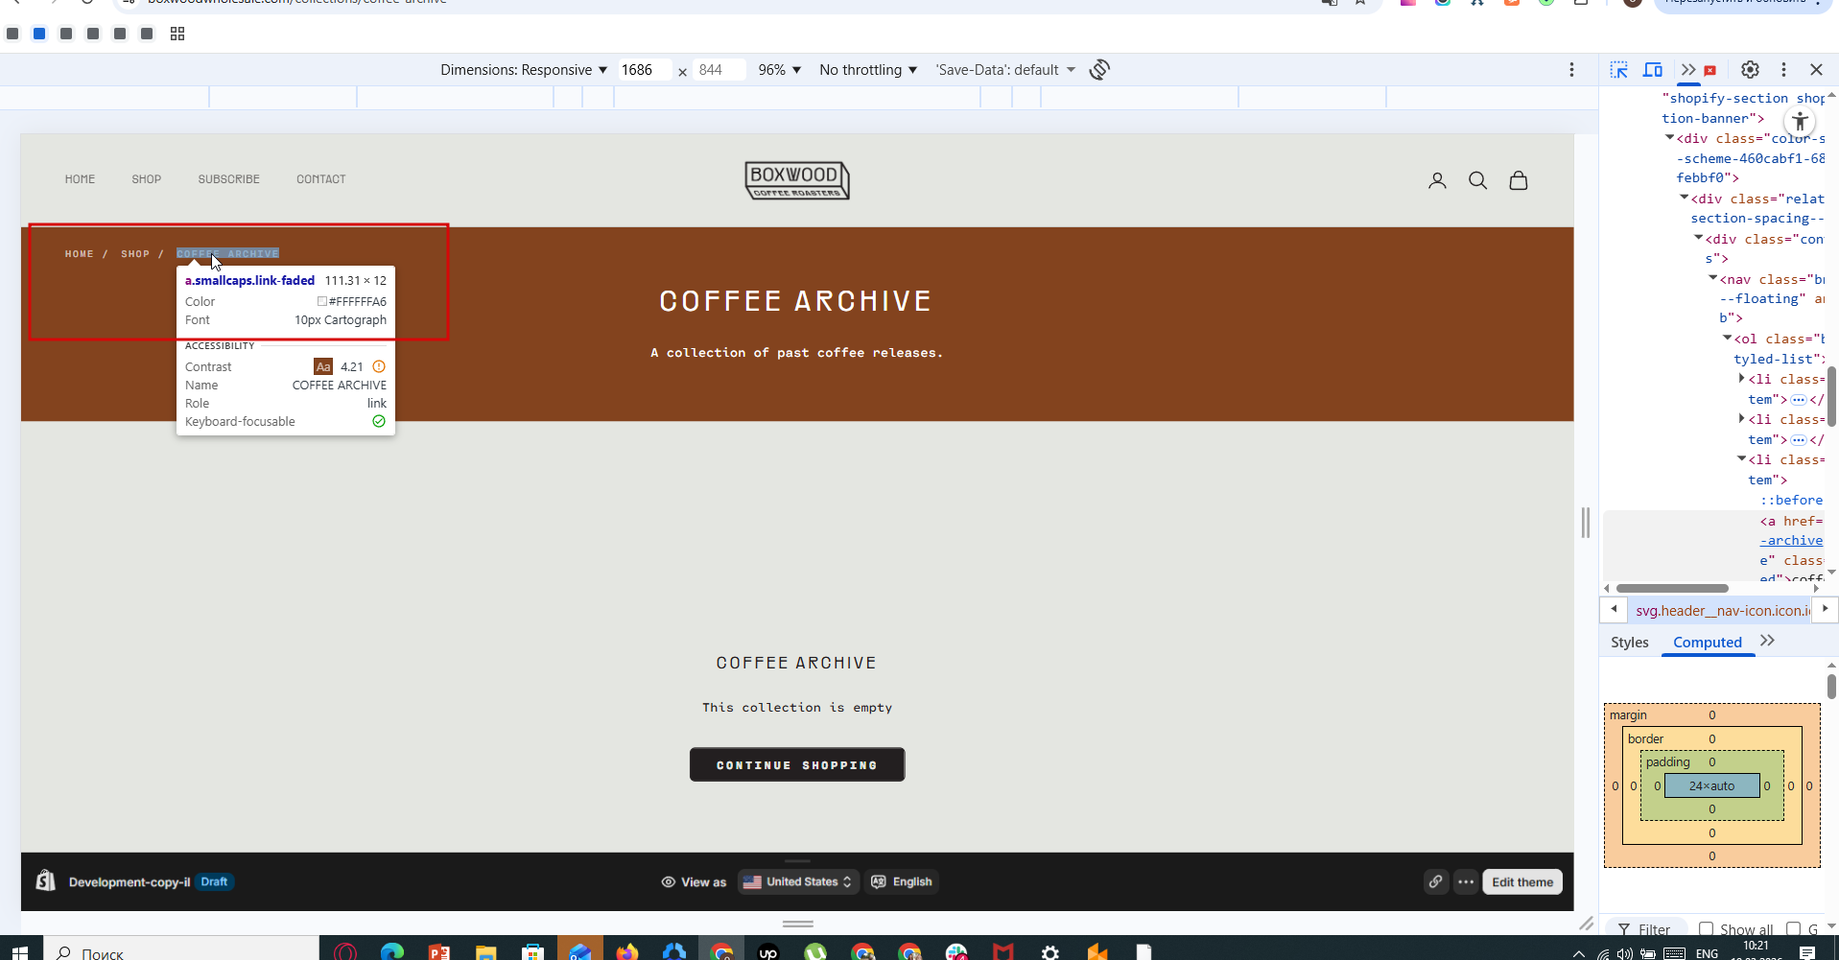Open the 'Save-Data': default dropdown
The image size is (1839, 960).
pyautogui.click(x=1005, y=70)
